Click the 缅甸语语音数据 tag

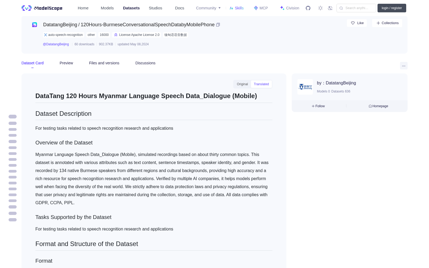(x=176, y=35)
